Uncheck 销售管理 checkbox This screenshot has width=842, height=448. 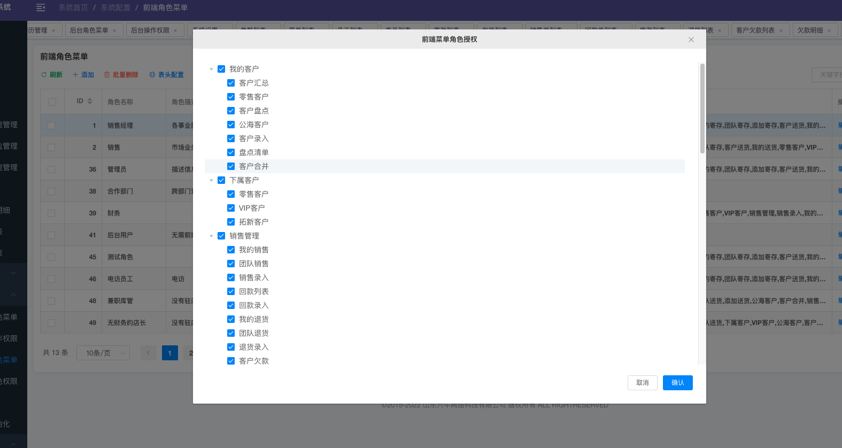(221, 236)
